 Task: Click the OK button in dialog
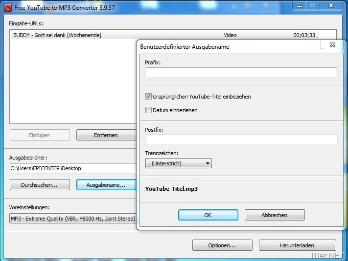click(x=208, y=215)
